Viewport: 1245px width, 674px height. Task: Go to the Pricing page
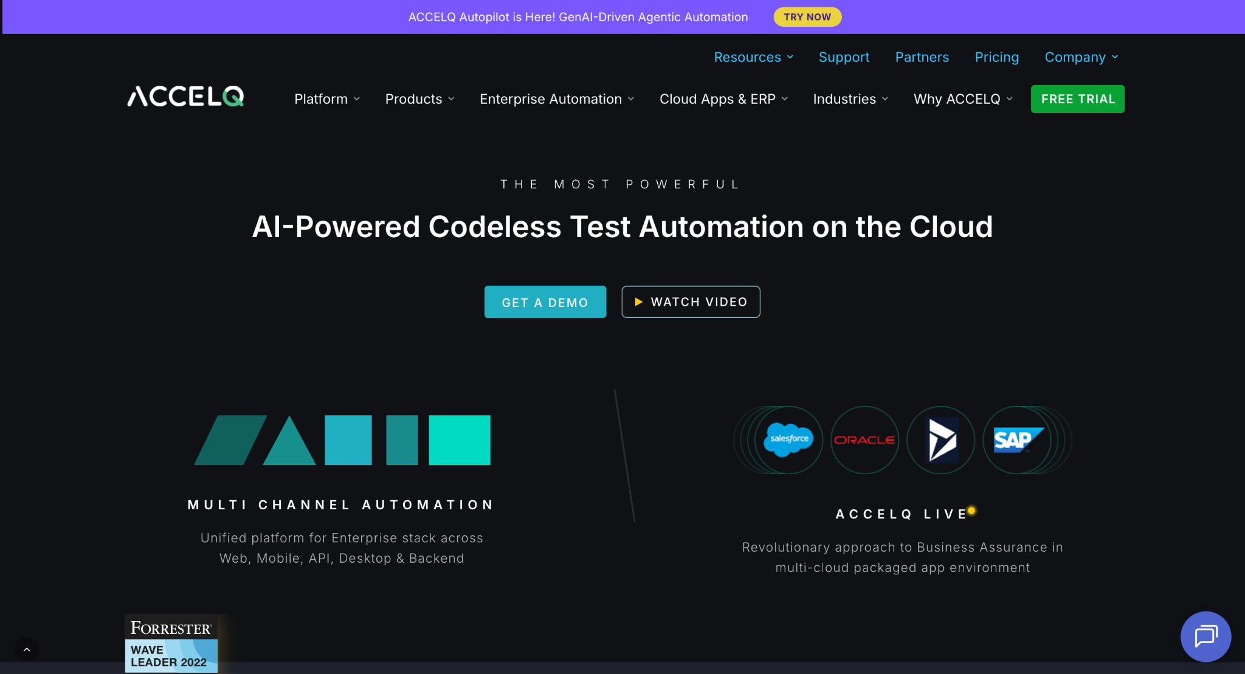tap(996, 57)
